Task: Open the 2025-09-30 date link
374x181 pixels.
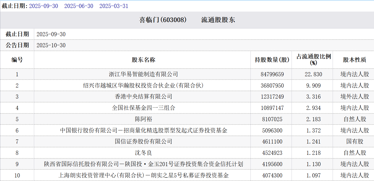Action: 43,6
